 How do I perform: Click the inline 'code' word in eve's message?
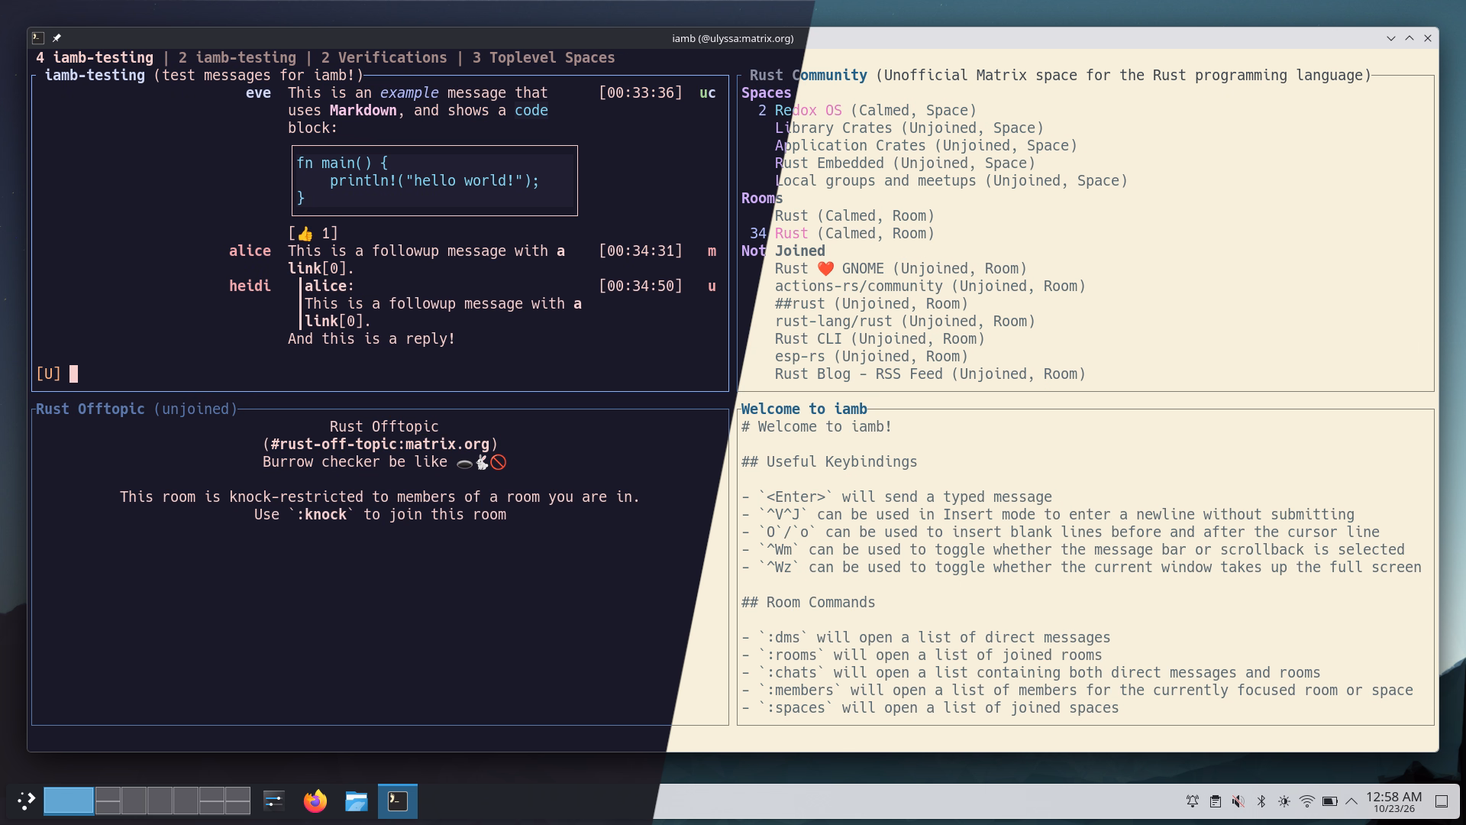531,110
